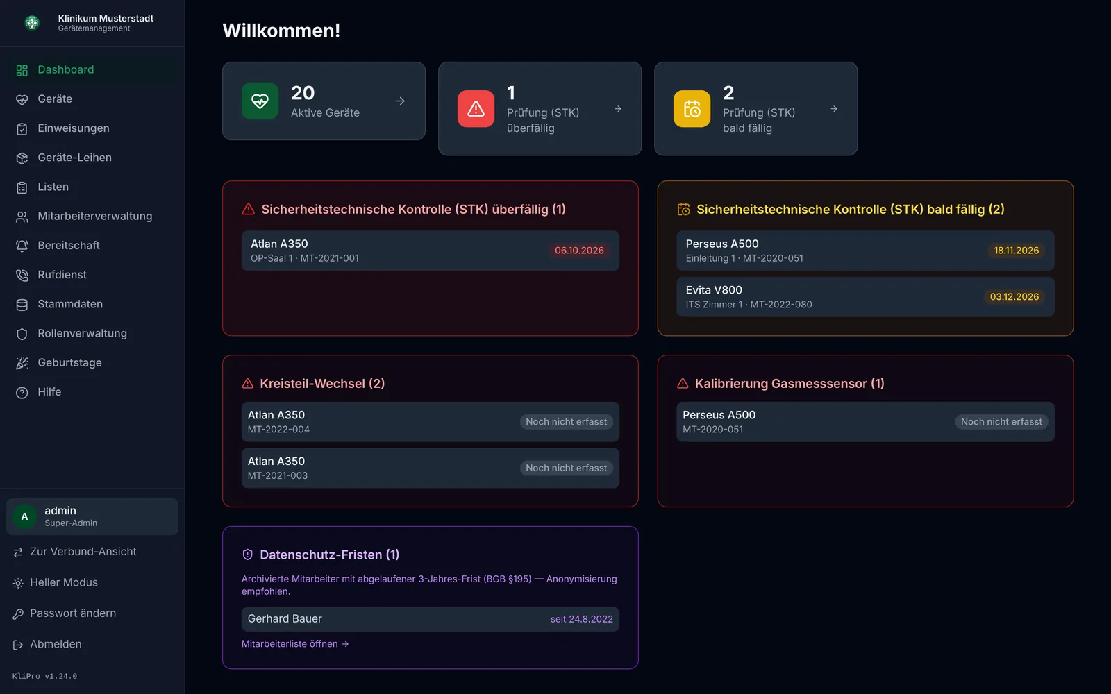Click the Einweisungen clipboard-check icon
1111x694 pixels.
pyautogui.click(x=22, y=128)
